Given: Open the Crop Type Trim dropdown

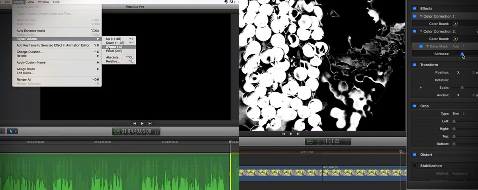Looking at the screenshot, I should pos(458,114).
